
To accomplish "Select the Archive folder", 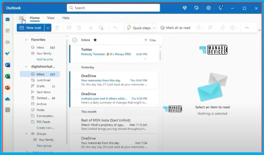I will point(40,104).
